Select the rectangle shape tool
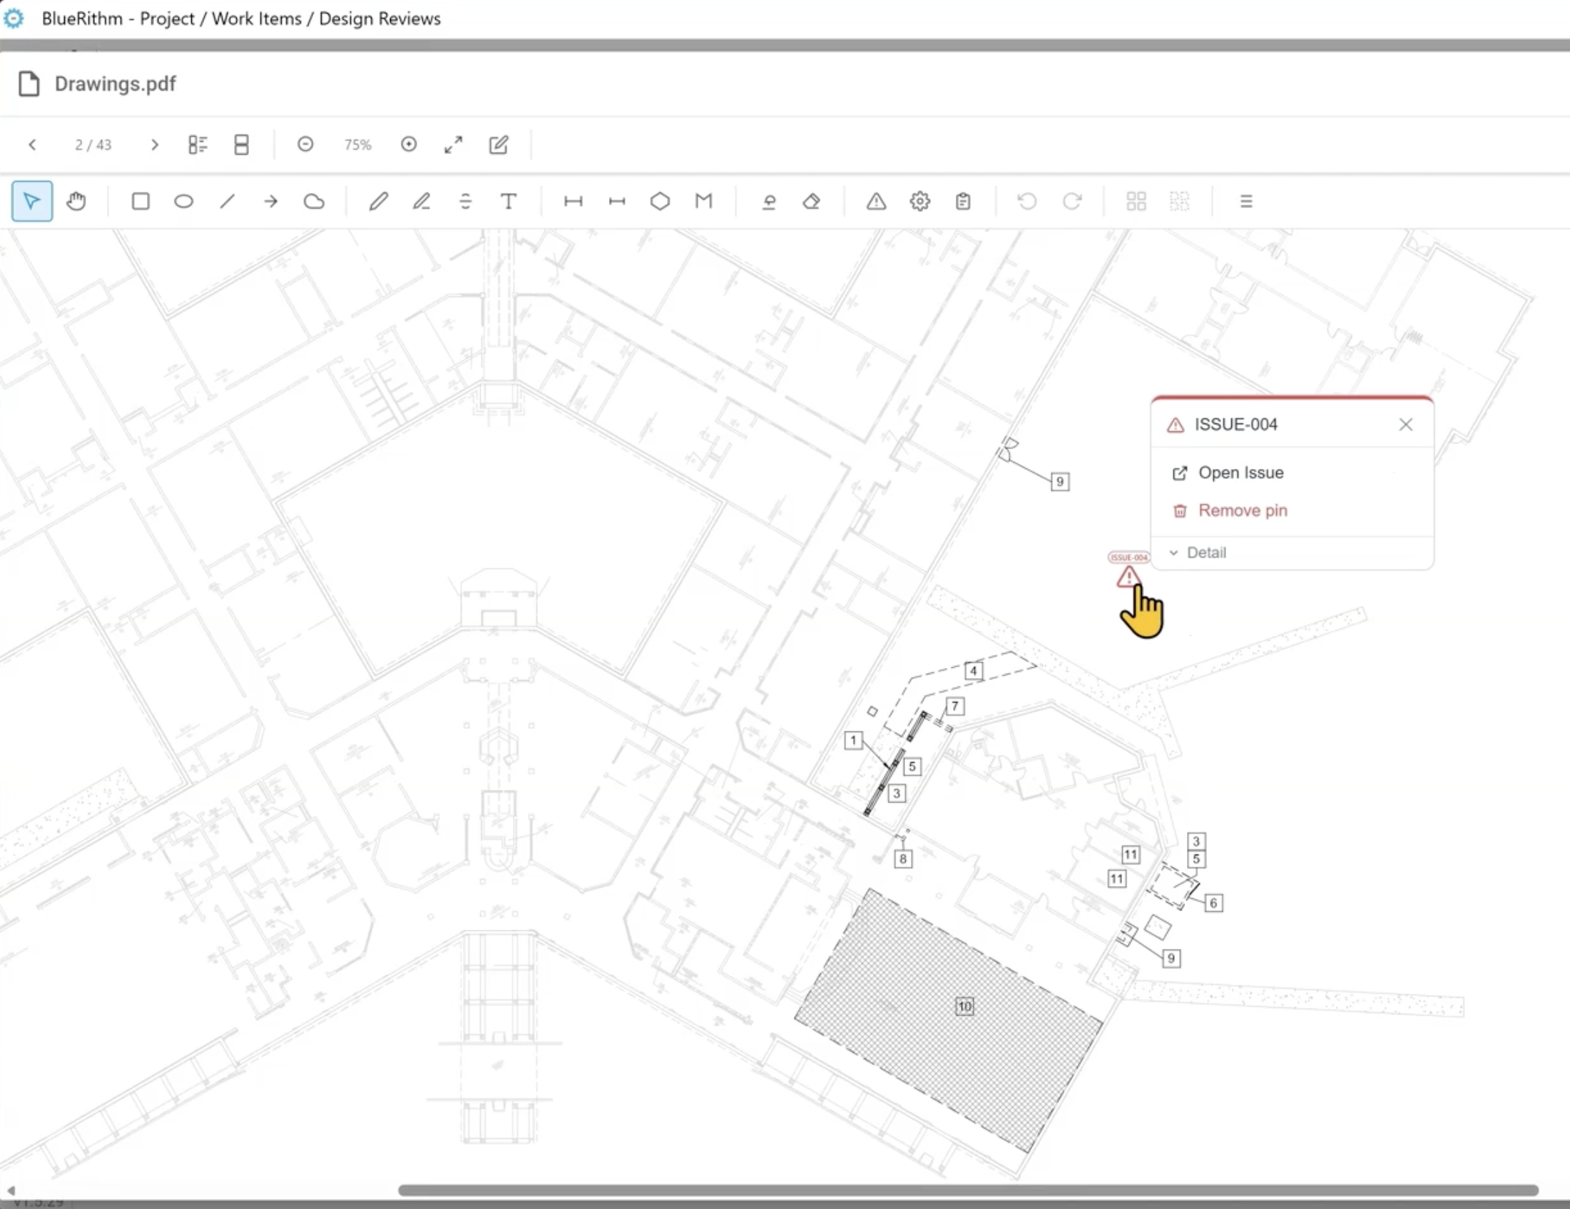 tap(141, 202)
